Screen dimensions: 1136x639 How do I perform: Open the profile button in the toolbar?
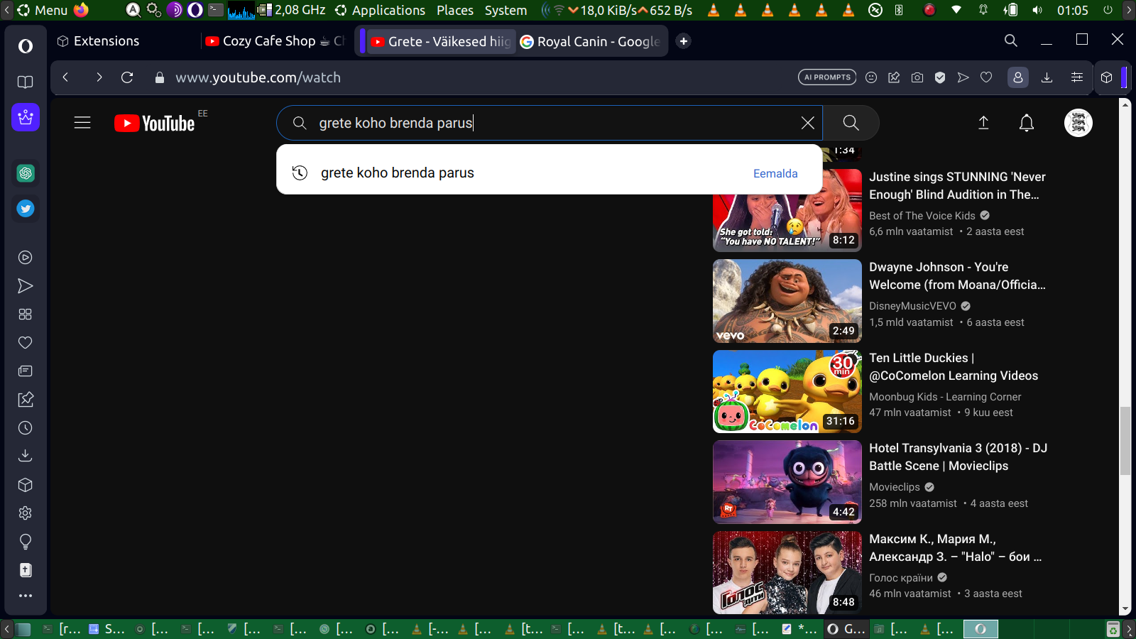pyautogui.click(x=1018, y=77)
